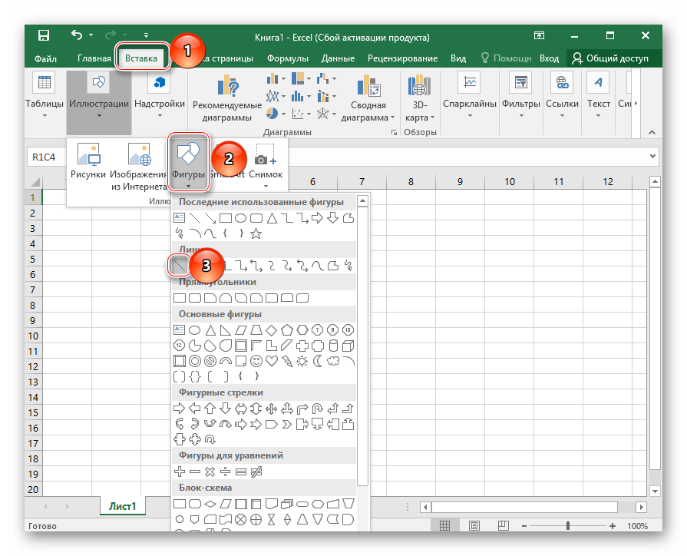
Task: Open Customize Quick Access Toolbar menu
Action: pyautogui.click(x=146, y=35)
